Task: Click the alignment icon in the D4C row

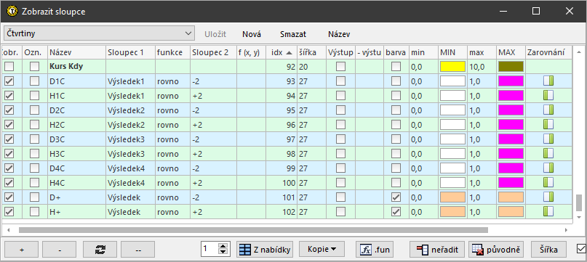Action: pyautogui.click(x=548, y=168)
